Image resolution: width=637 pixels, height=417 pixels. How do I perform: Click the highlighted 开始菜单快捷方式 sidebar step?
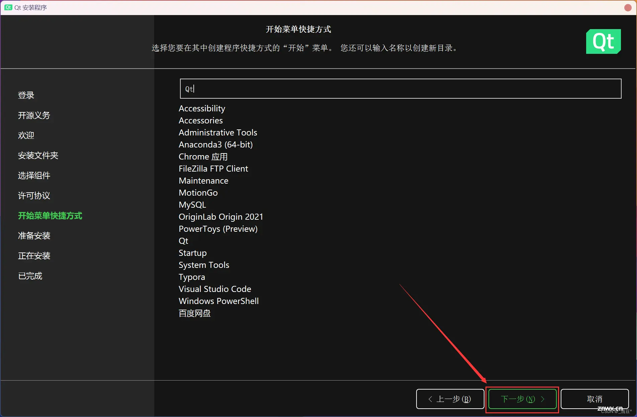(x=50, y=216)
